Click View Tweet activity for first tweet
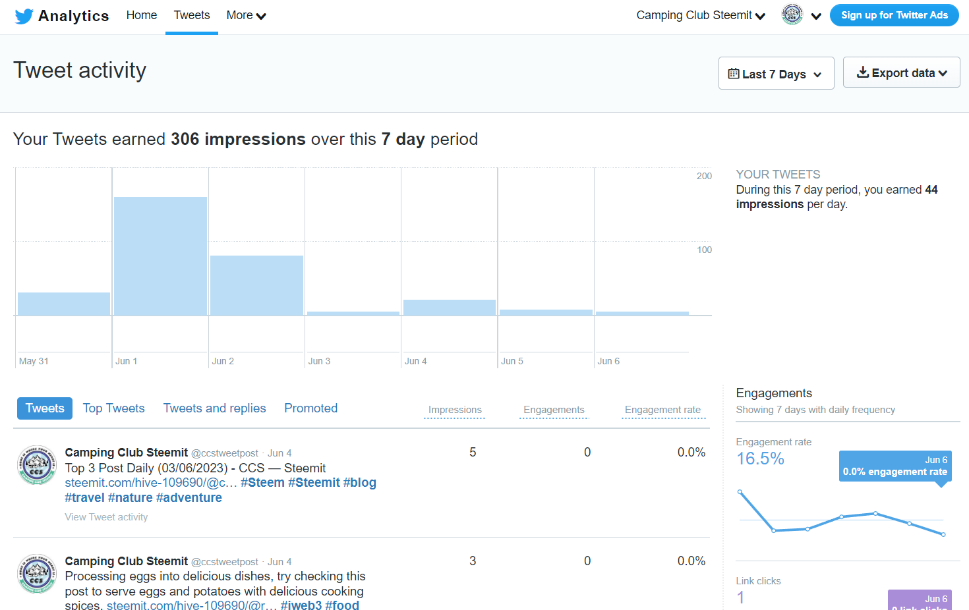The width and height of the screenshot is (969, 610). (106, 517)
